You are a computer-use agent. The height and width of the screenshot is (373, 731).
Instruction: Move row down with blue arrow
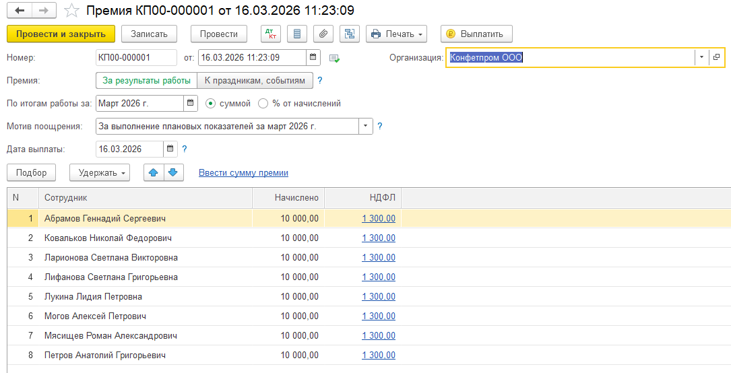[173, 173]
